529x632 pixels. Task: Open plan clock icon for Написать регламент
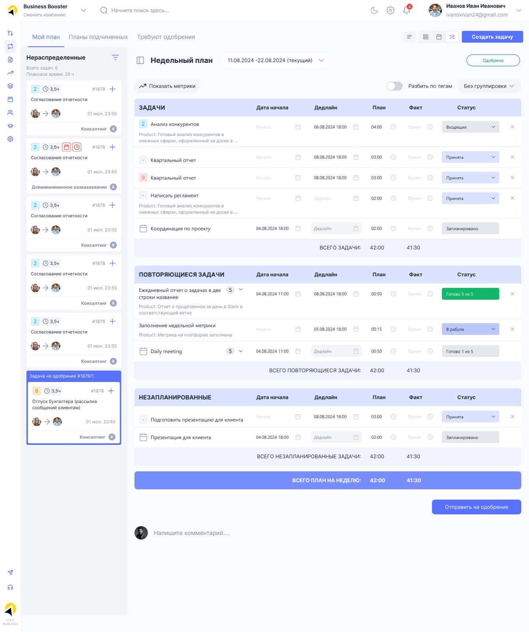click(x=393, y=198)
